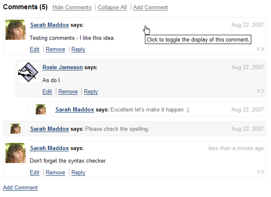The width and height of the screenshot is (271, 197).
Task: Edit the 'Testing comments' comment
Action: click(x=34, y=49)
